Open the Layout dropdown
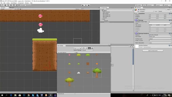172x97 pixels. click(x=167, y=5)
